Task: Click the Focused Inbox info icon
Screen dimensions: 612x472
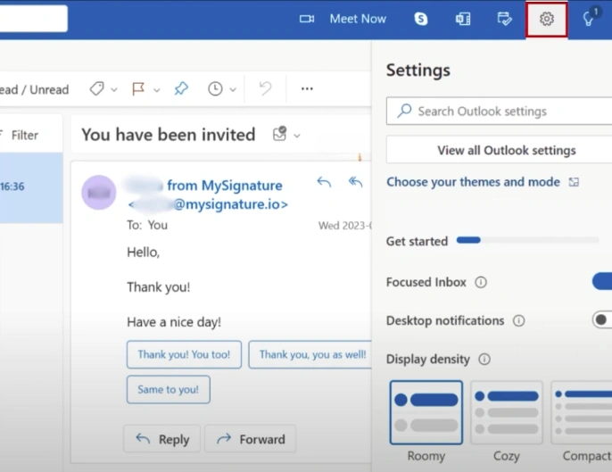Action: click(x=481, y=282)
